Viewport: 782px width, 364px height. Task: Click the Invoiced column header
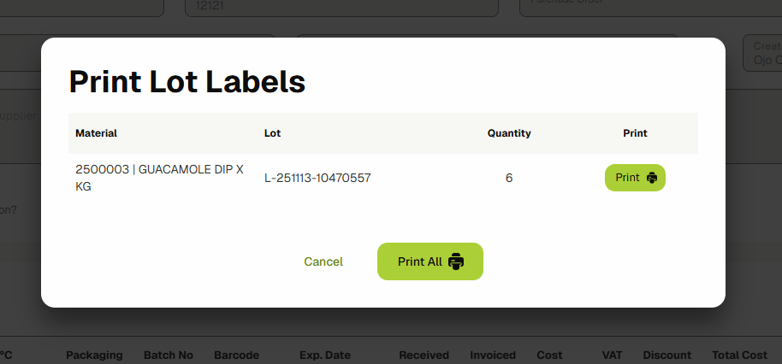[x=493, y=355]
